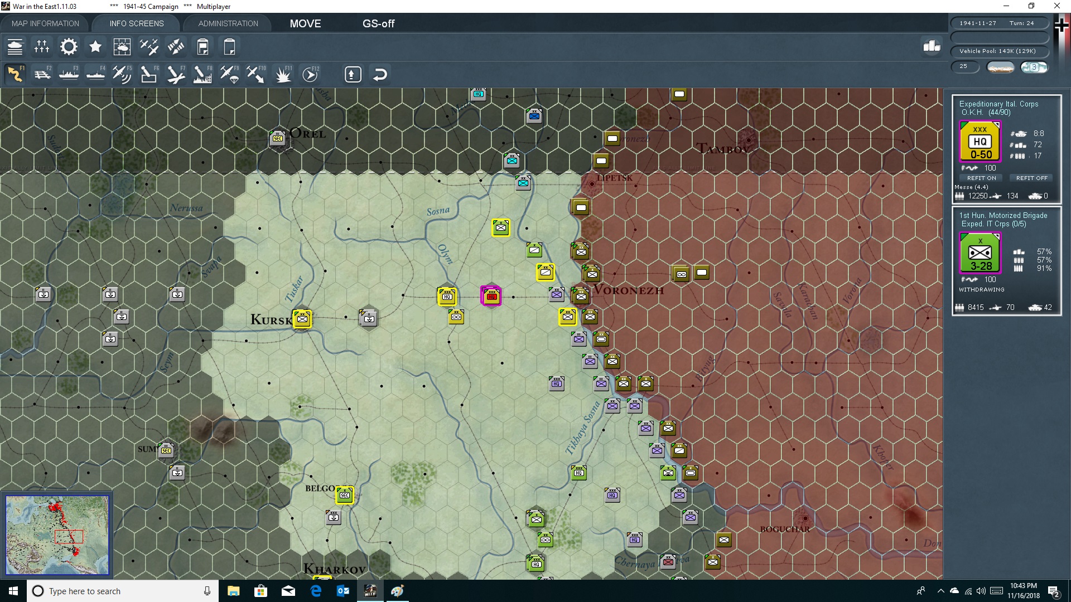Click the German cross flag emblem
Screen dimensions: 1071x602
pyautogui.click(x=1061, y=26)
